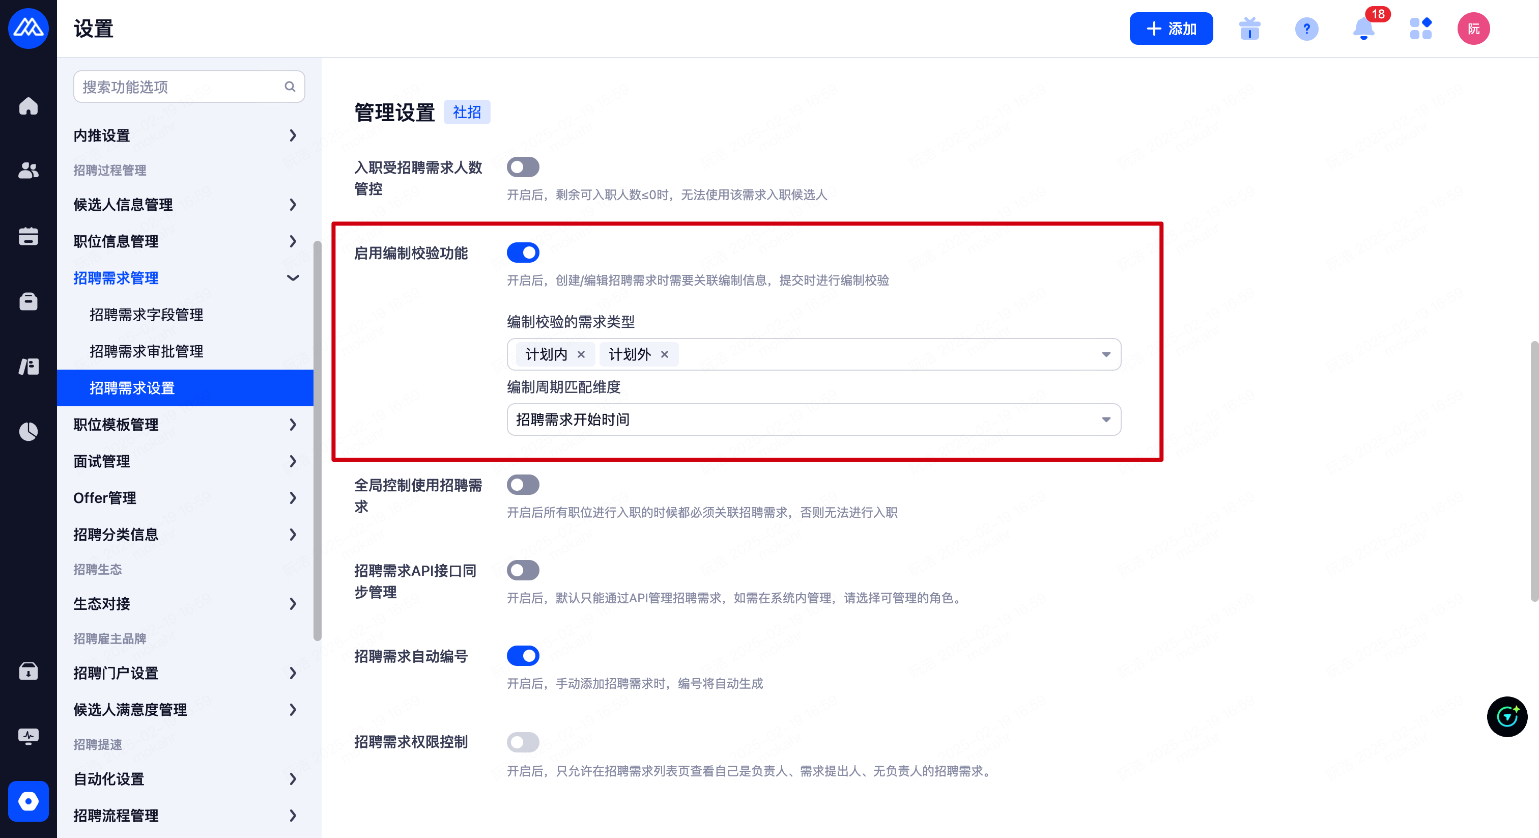
Task: Open the candidates people icon in sidebar
Action: (x=28, y=171)
